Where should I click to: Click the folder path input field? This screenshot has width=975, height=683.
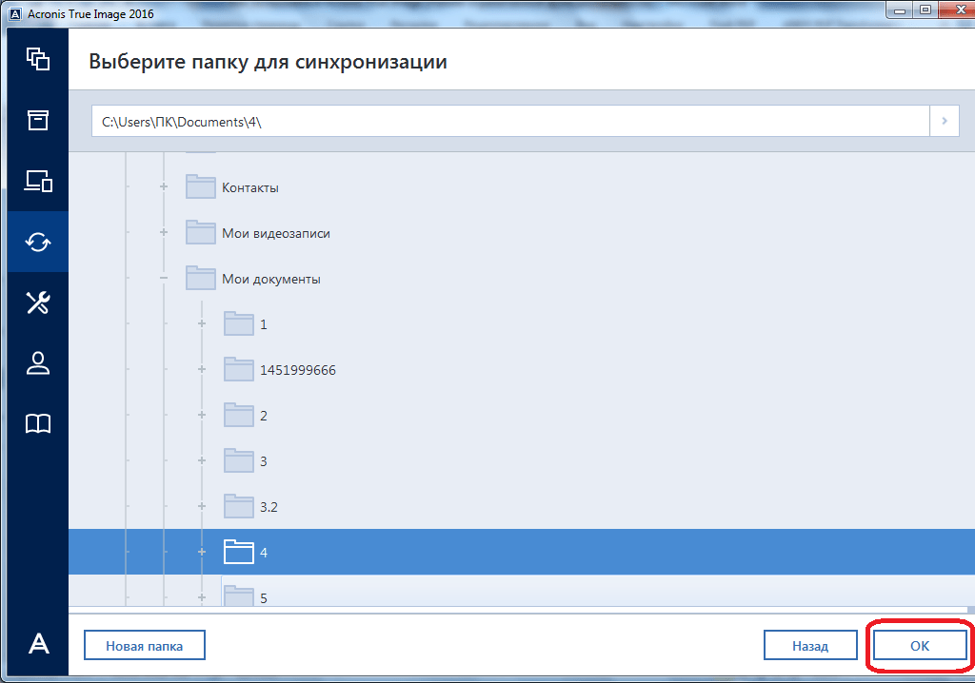click(510, 122)
